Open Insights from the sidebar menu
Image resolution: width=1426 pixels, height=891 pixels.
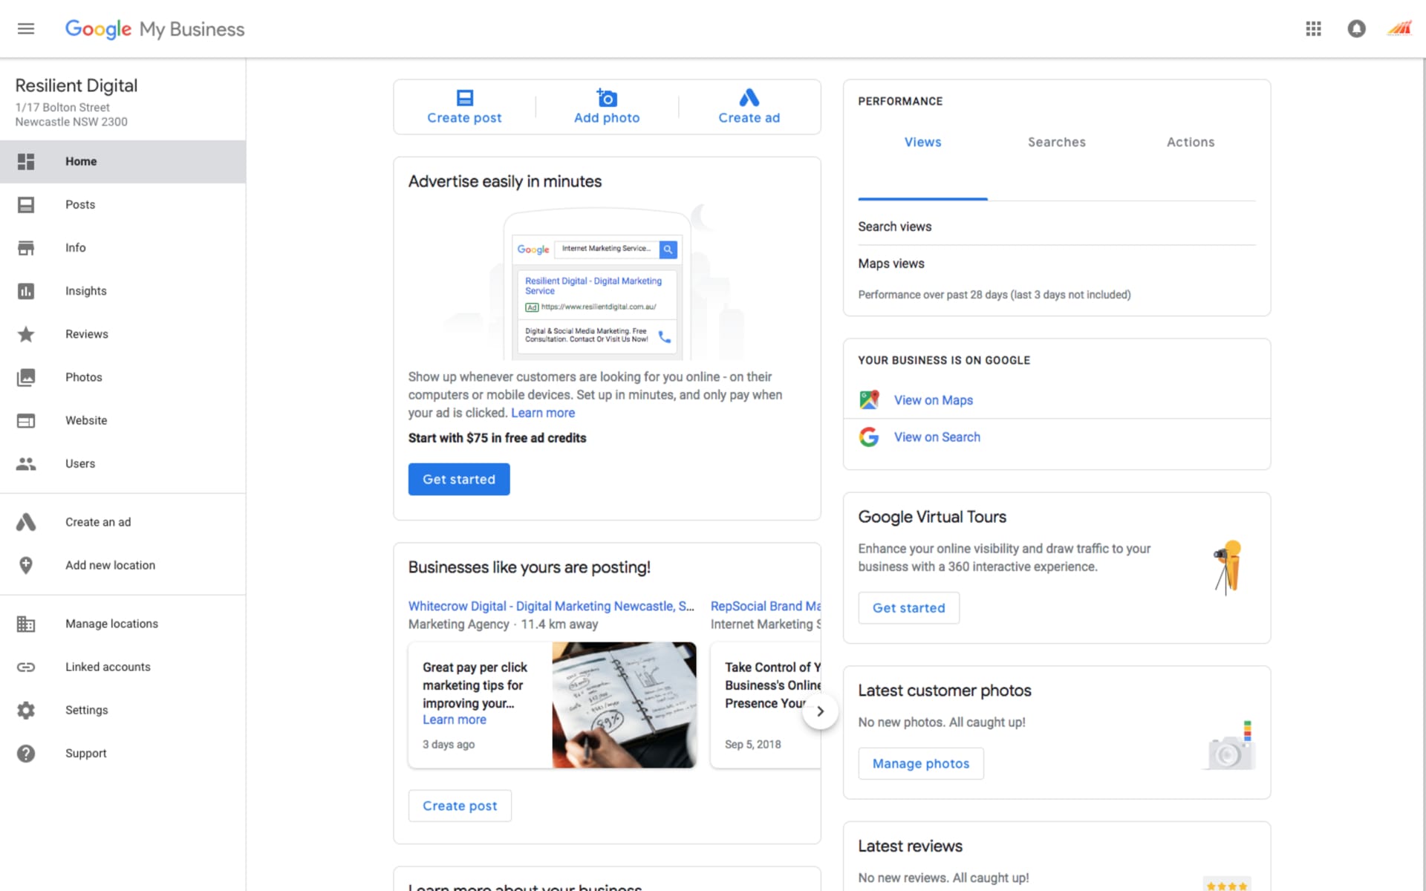123,291
